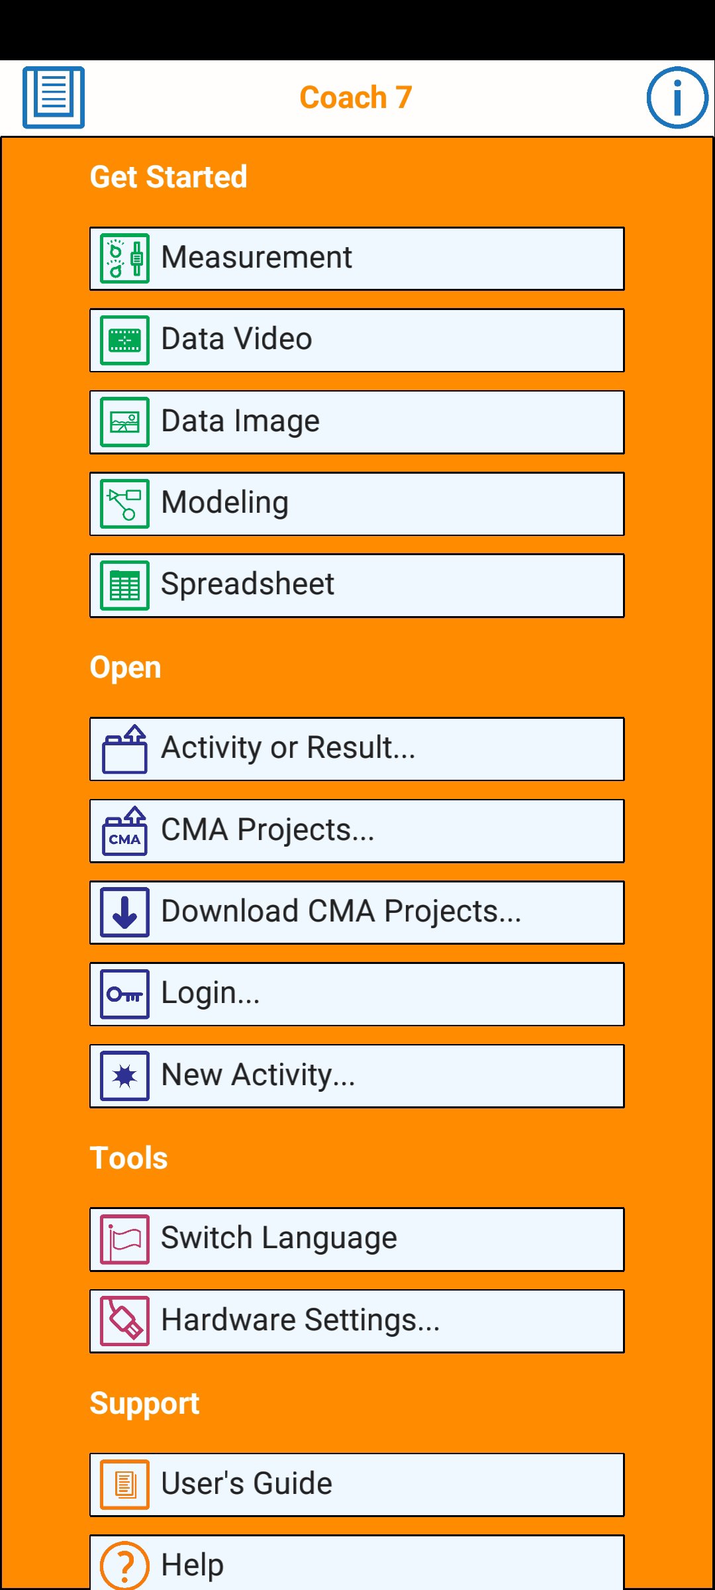This screenshot has height=1590, width=715.
Task: Open Help at the bottom
Action: coord(356,1563)
